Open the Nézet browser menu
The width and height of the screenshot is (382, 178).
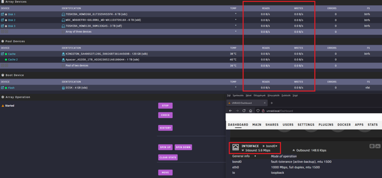tap(249, 96)
